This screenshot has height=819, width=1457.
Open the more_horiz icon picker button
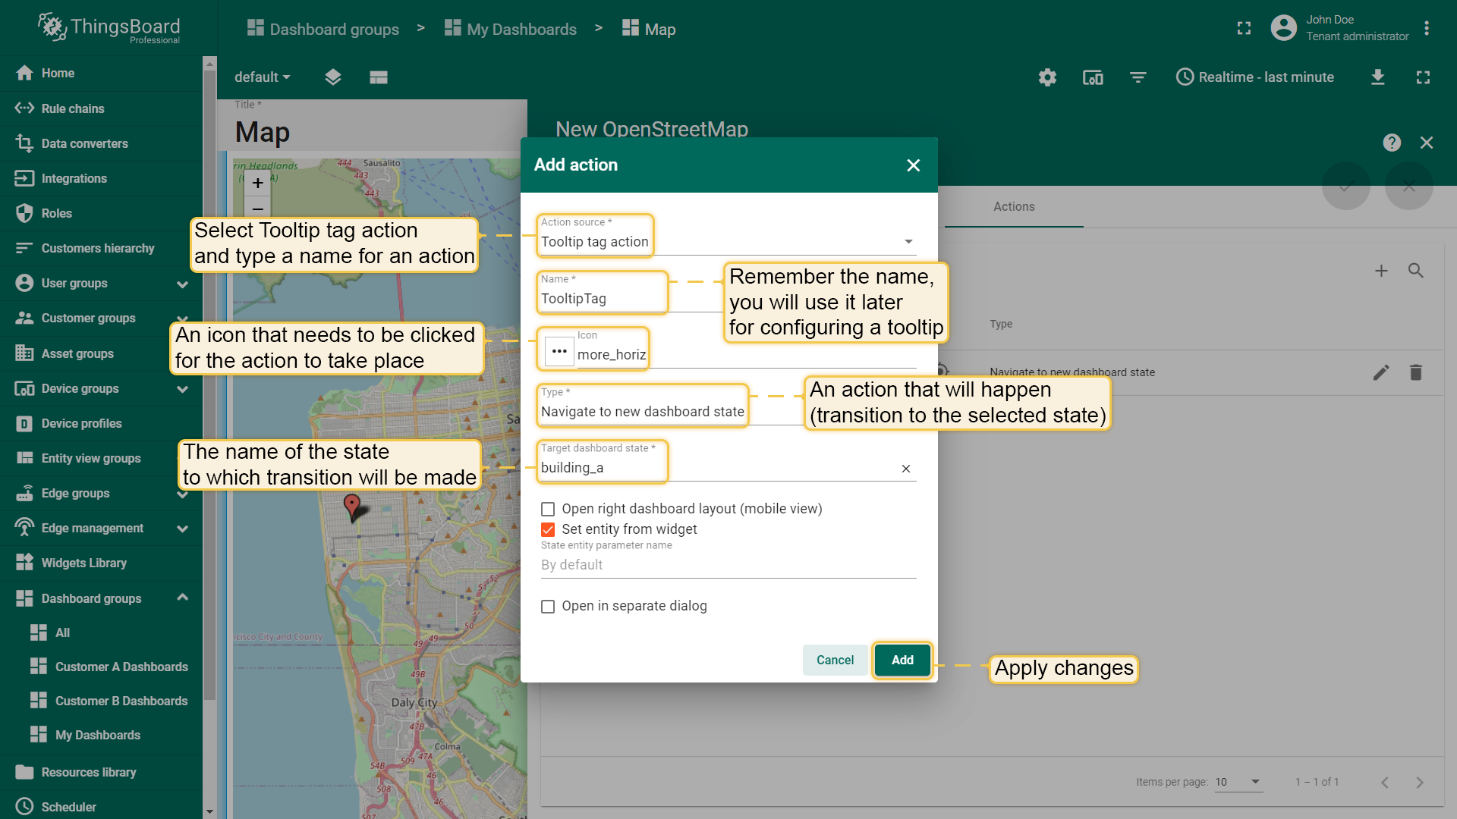tap(559, 351)
